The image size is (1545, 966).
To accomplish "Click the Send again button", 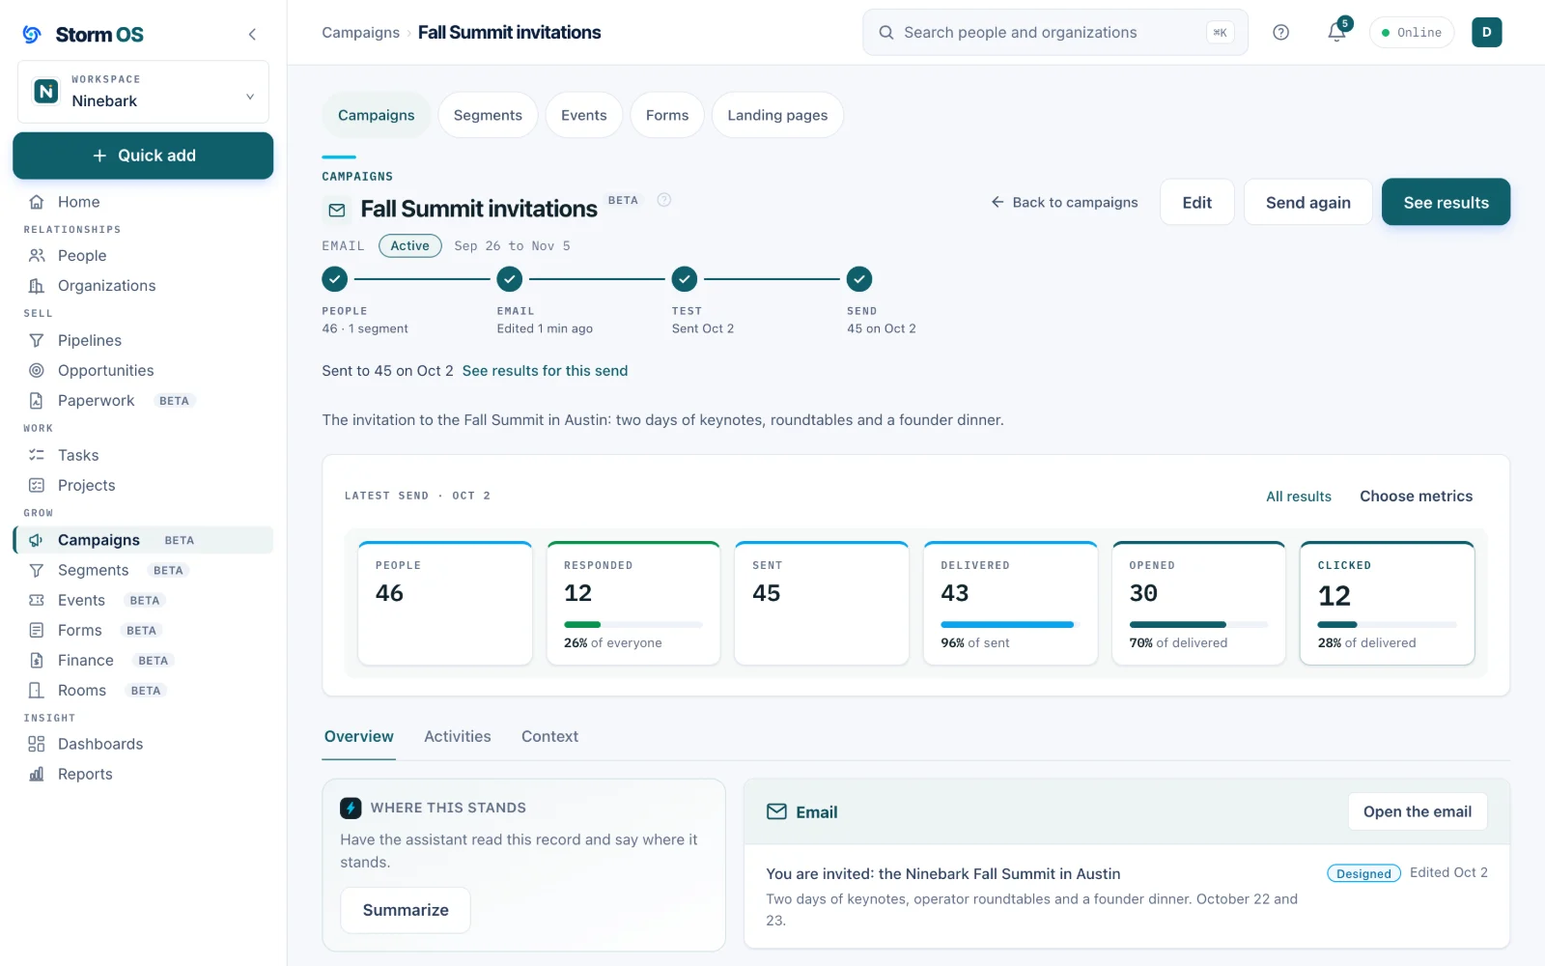I will (x=1308, y=203).
